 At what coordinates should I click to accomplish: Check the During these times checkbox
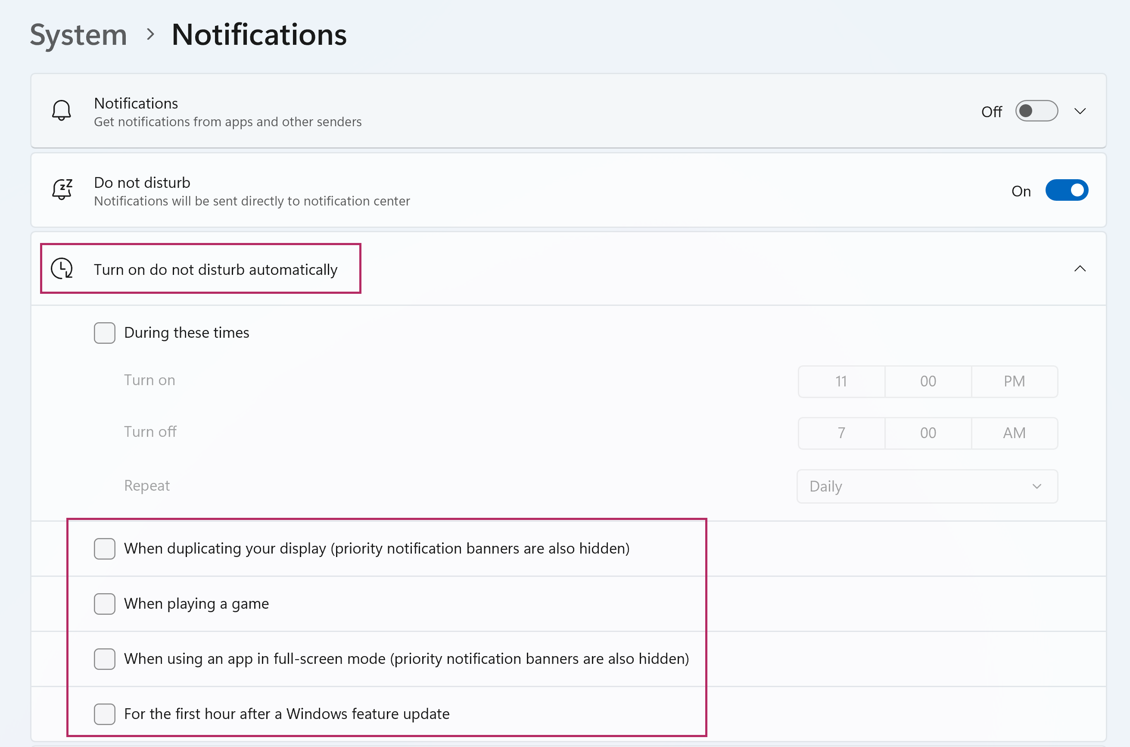[104, 333]
